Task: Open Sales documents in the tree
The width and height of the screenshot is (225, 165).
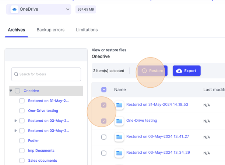Action: 42,161
